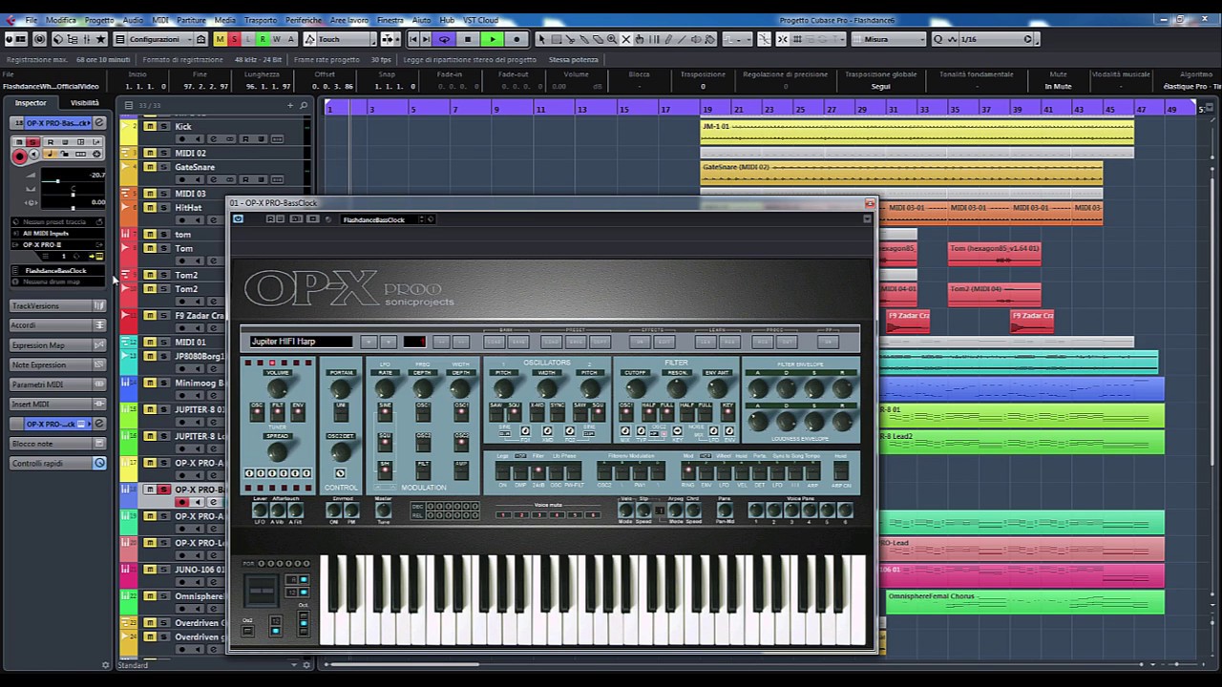This screenshot has width=1222, height=687.
Task: Click red record enable button in Inspector
Action: 19,156
